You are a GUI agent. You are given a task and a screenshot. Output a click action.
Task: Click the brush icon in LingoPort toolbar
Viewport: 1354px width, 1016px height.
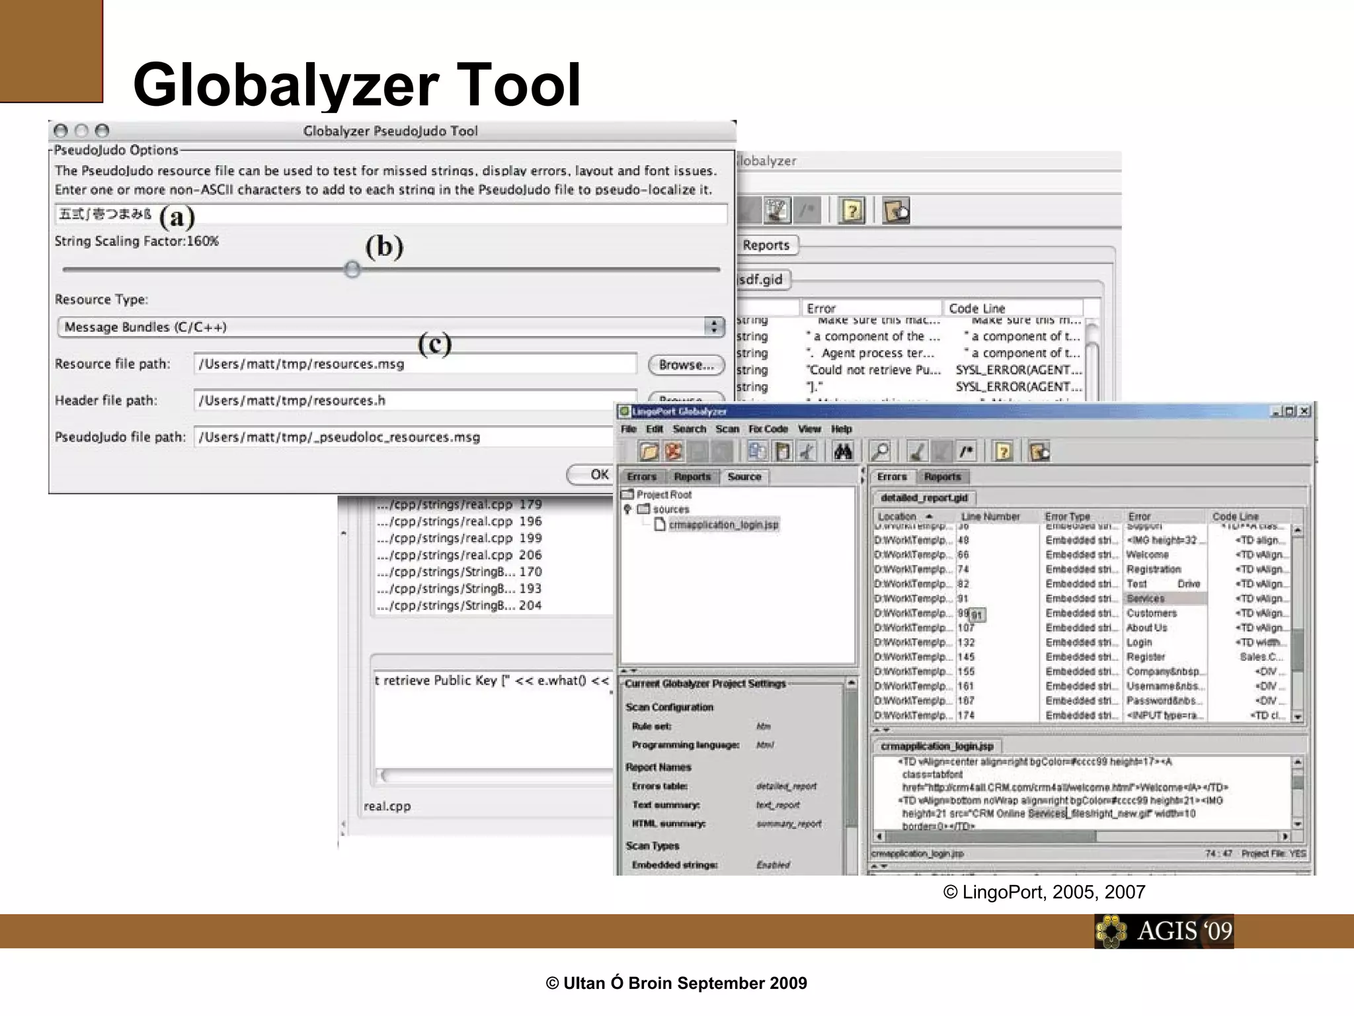916,452
